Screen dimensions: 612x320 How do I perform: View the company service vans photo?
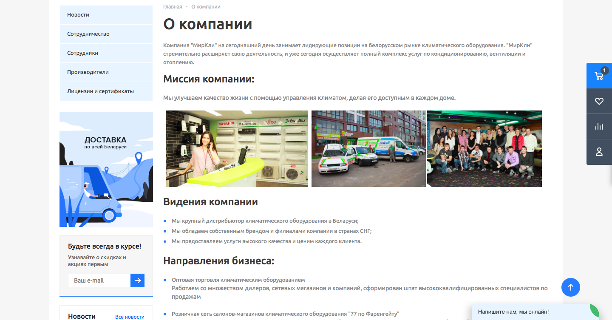tap(368, 149)
